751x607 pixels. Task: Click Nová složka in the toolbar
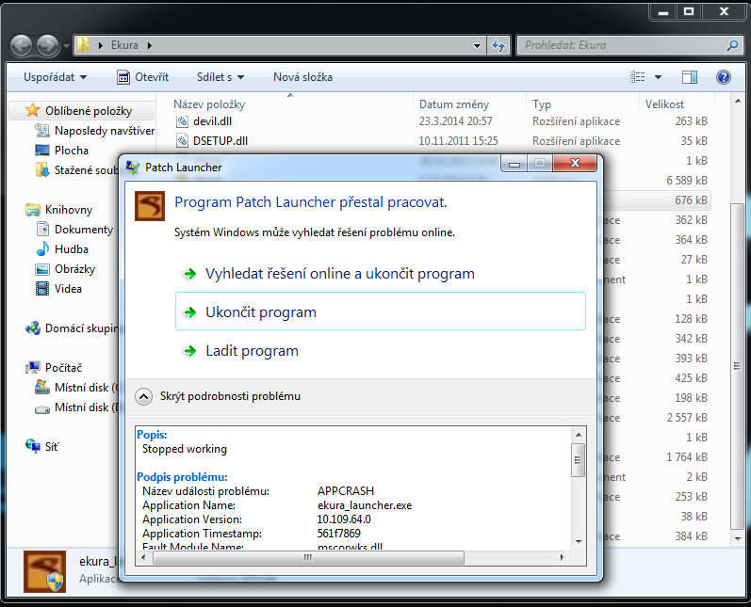pos(302,77)
